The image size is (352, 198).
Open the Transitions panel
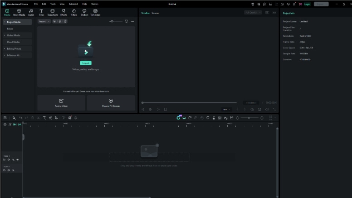53,13
